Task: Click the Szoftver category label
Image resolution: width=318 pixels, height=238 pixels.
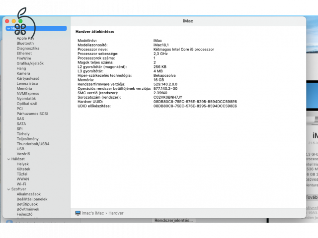Action: coord(19,189)
